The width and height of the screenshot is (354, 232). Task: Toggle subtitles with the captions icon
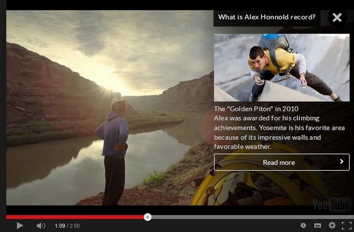point(318,226)
